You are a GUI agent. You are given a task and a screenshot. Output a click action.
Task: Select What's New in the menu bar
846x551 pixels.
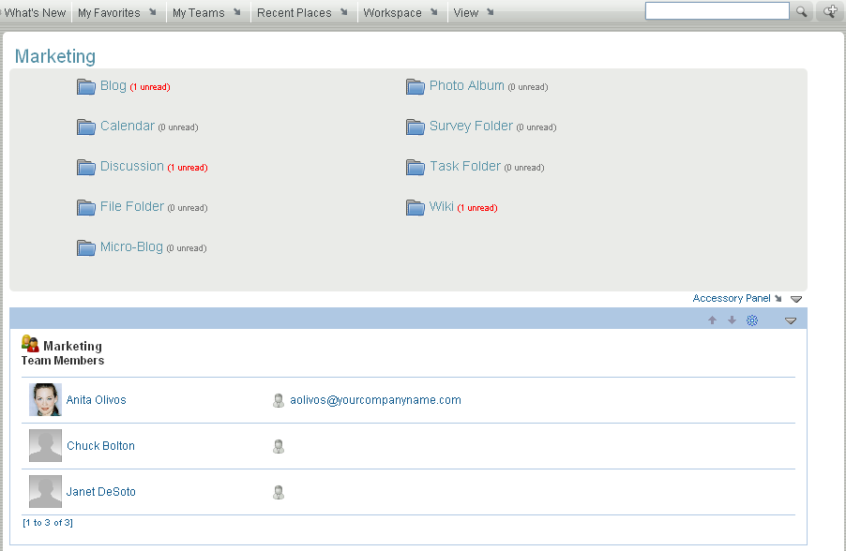(34, 12)
